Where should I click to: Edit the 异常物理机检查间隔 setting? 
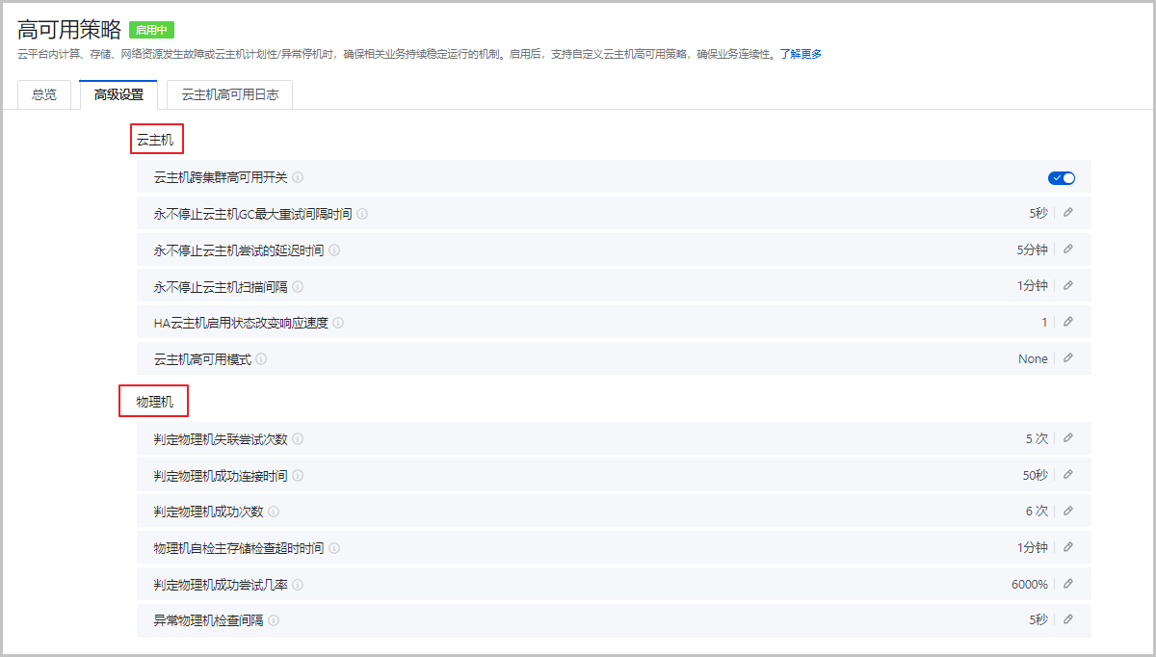point(1067,619)
